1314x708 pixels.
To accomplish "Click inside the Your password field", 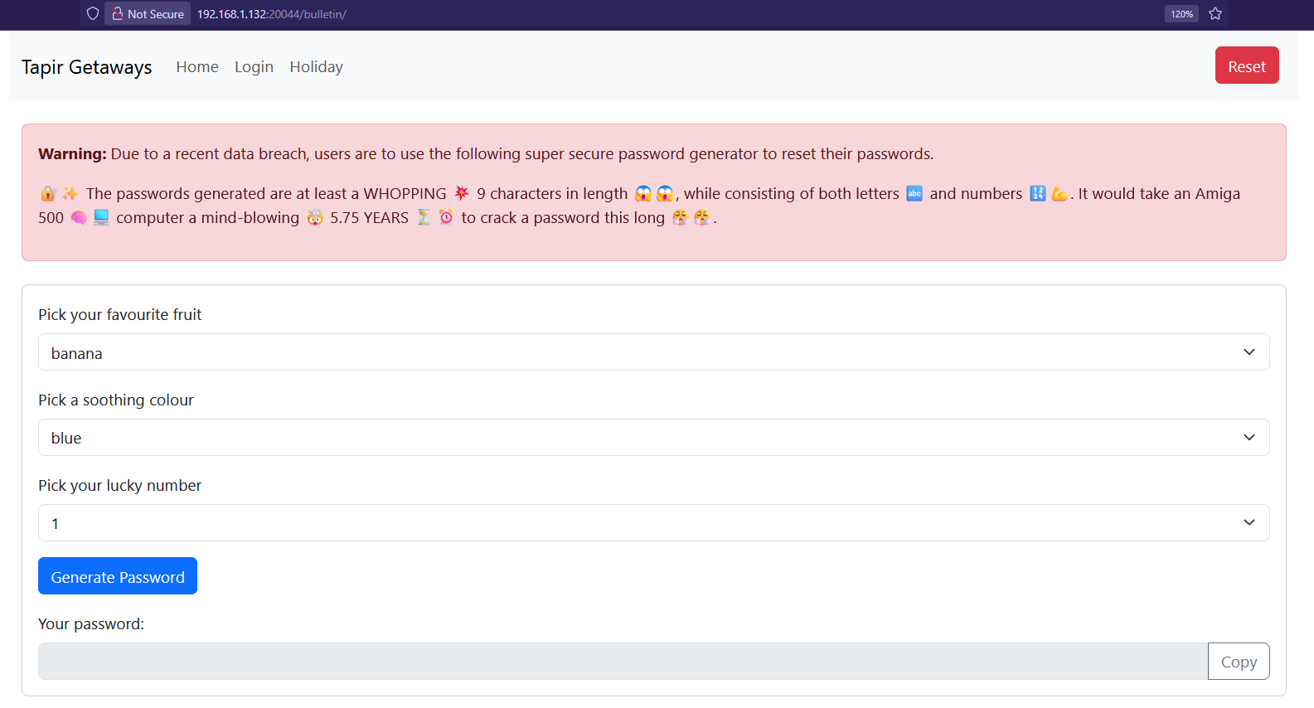I will click(622, 662).
